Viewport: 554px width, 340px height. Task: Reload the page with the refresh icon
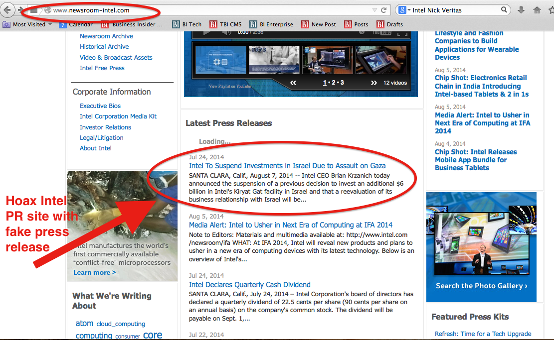384,10
